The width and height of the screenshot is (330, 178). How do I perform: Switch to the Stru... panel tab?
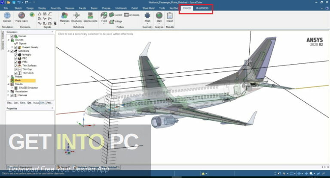pos(10,103)
